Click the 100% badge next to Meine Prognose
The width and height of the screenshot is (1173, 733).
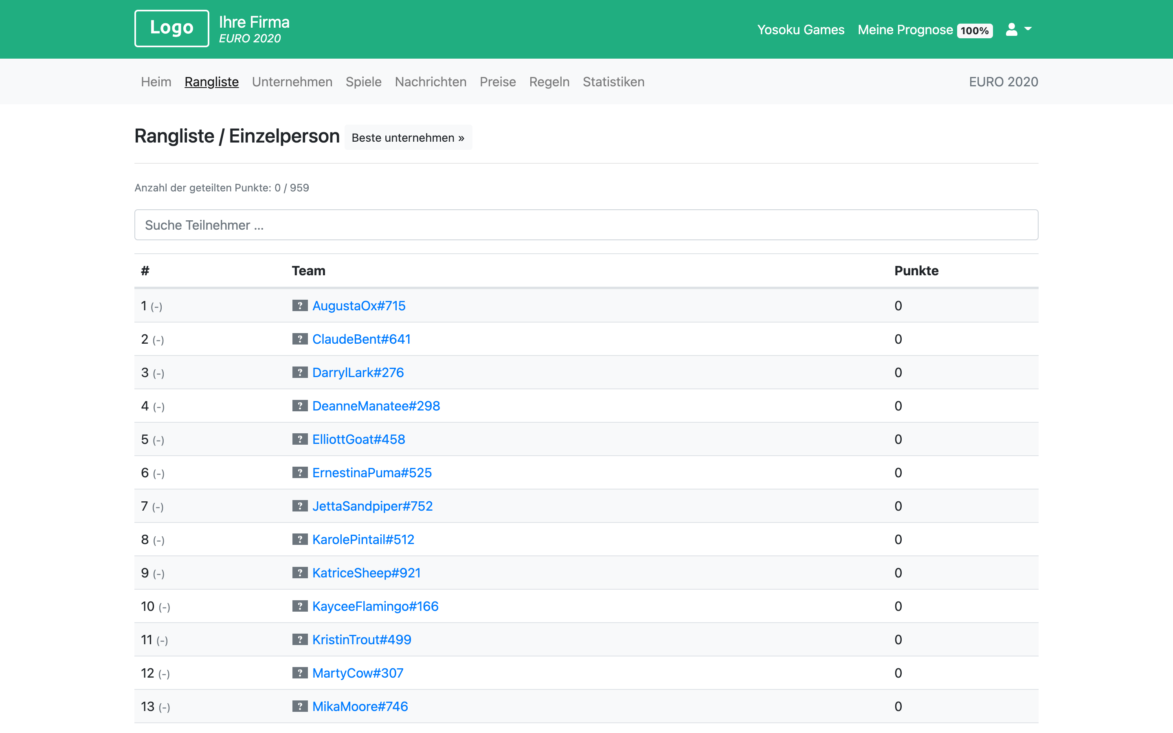click(x=974, y=31)
